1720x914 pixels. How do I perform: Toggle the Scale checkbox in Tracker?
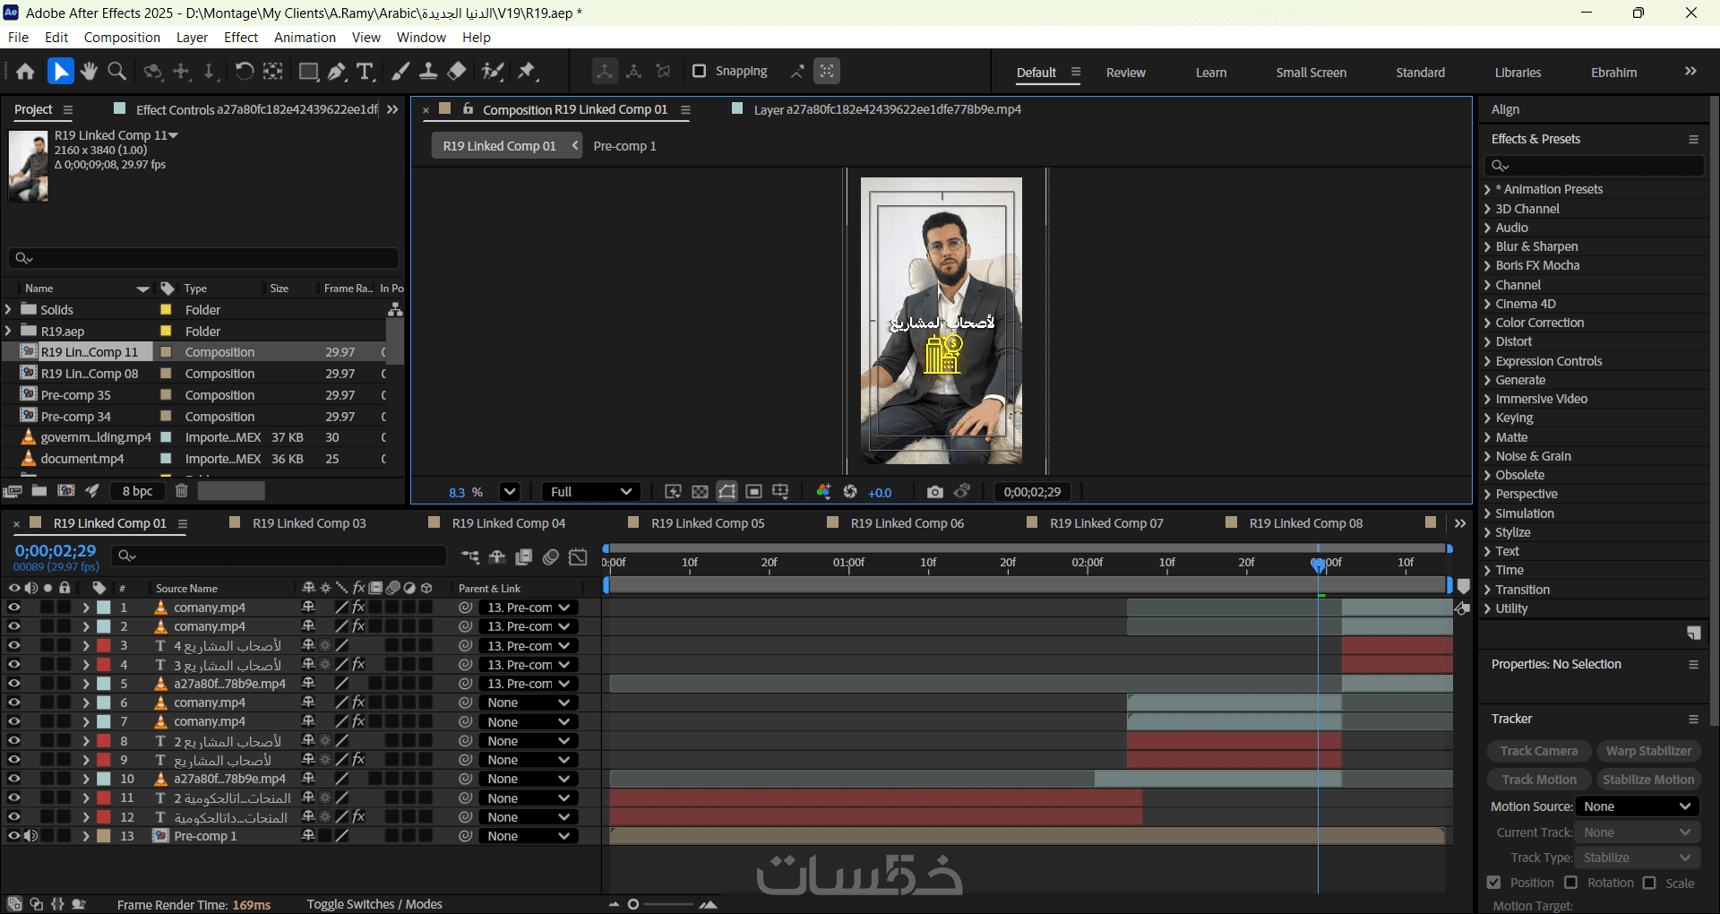[x=1649, y=883]
